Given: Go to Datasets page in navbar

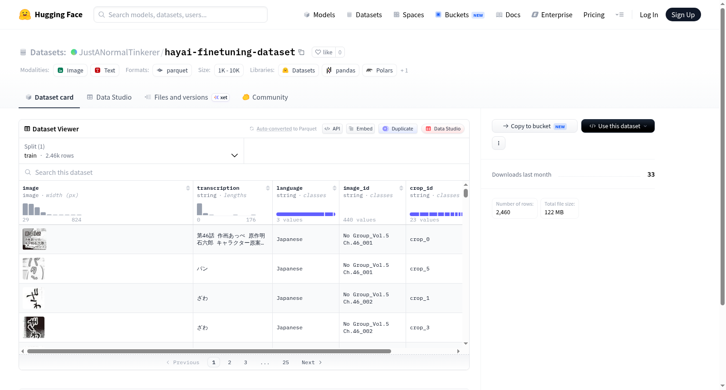Looking at the screenshot, I should point(364,14).
